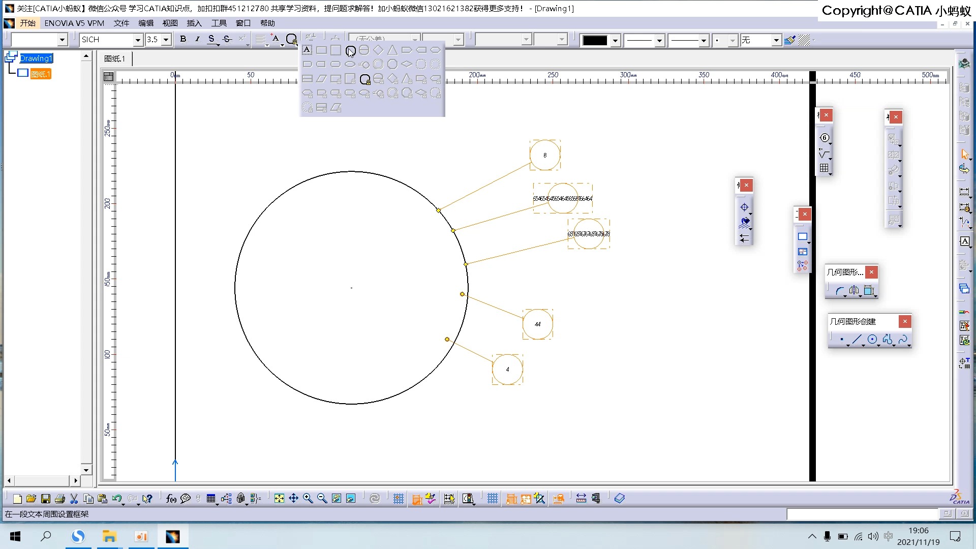Close the 几何图形创建 toolbar
Screen dimensions: 976x549
(x=905, y=321)
